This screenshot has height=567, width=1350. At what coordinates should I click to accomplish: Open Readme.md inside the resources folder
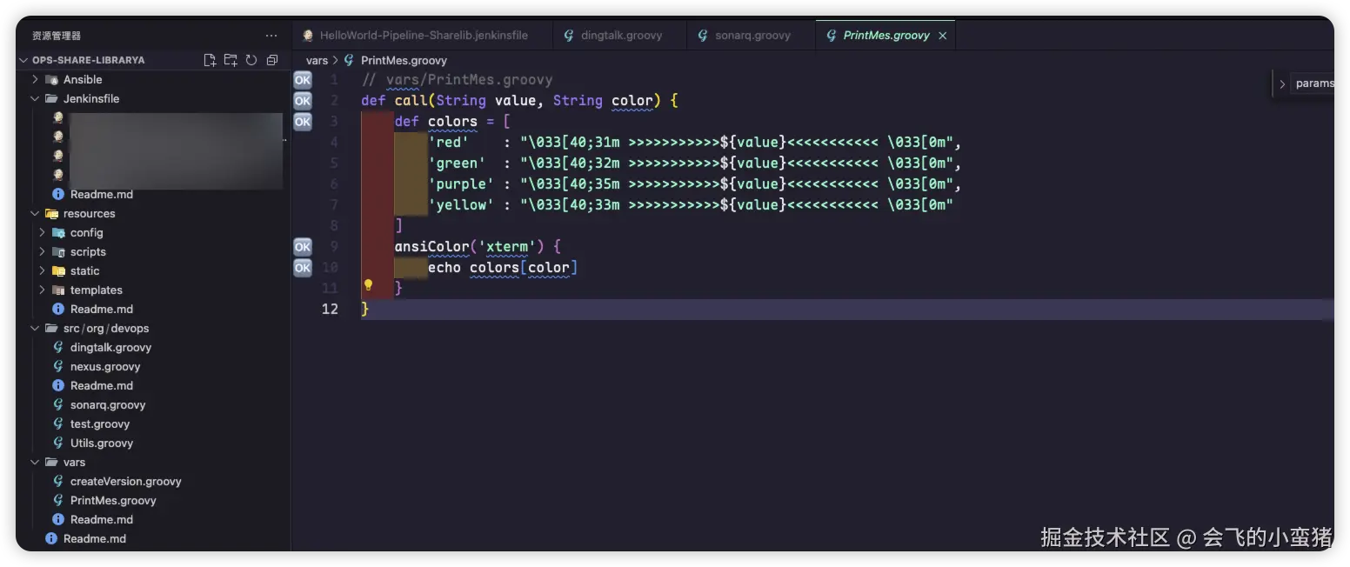point(102,309)
